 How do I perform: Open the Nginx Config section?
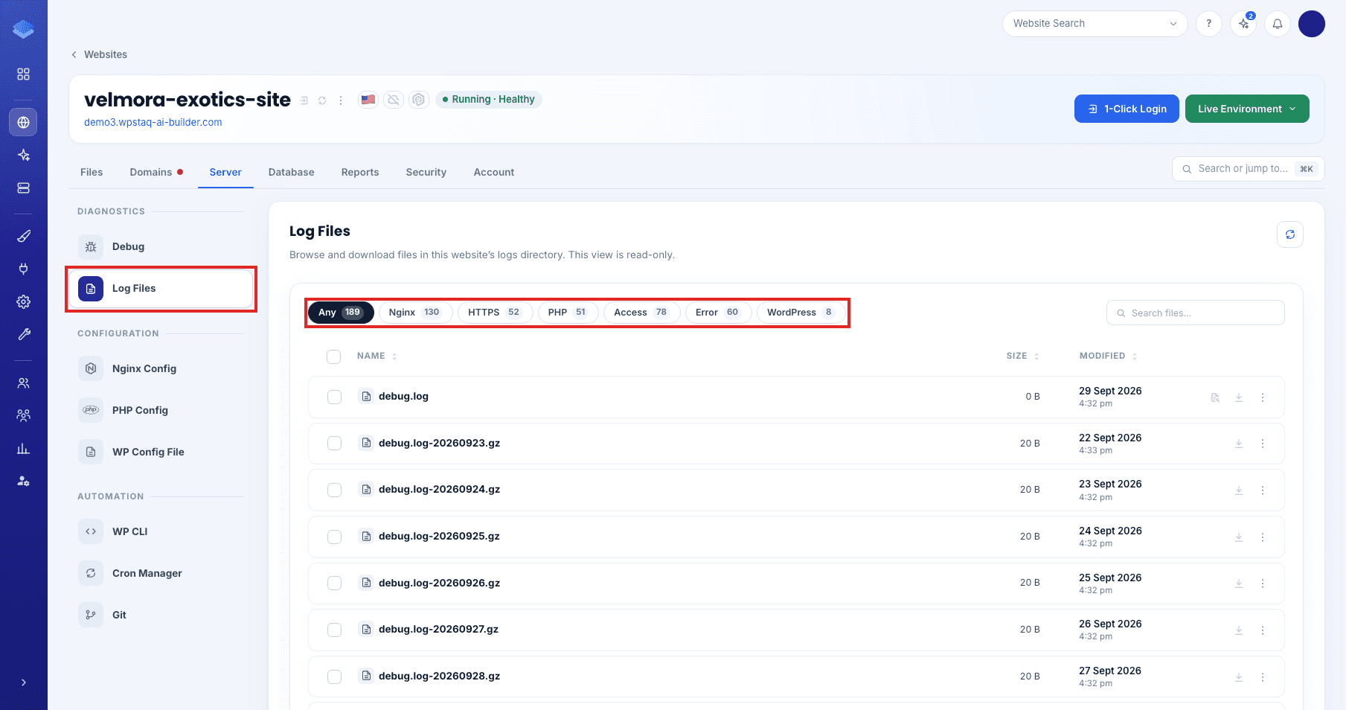(161, 368)
